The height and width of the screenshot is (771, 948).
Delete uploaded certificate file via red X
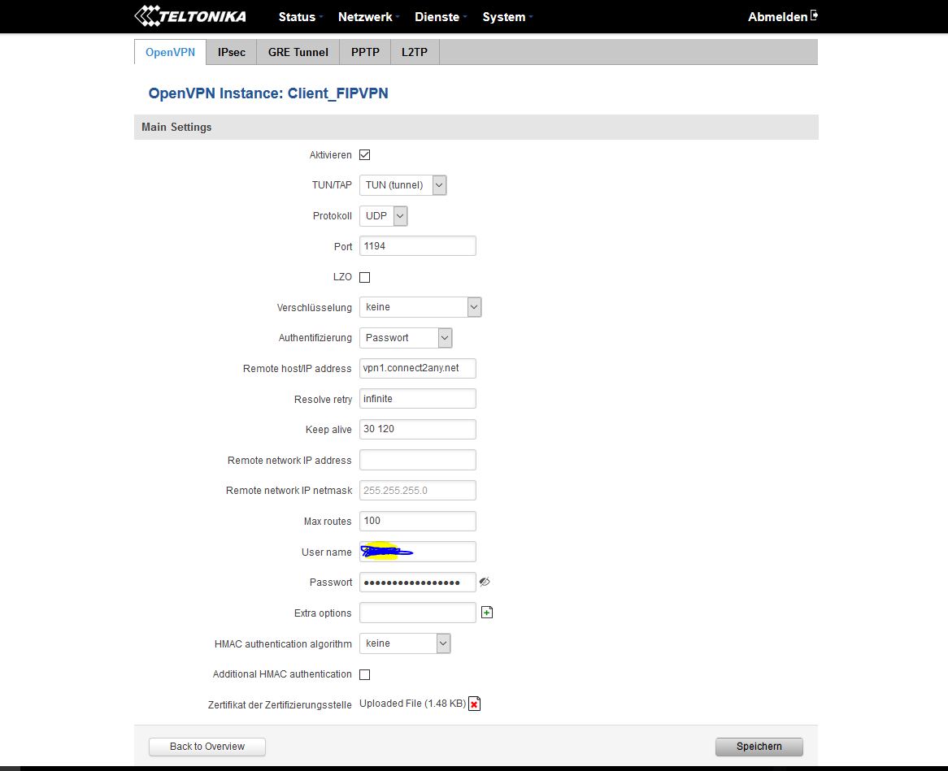click(475, 704)
